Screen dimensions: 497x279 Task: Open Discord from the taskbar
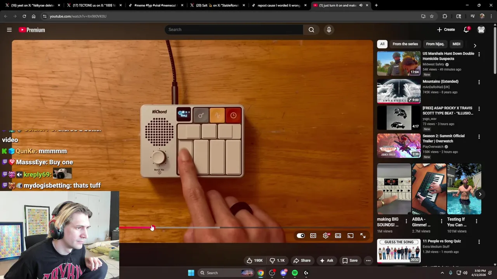[283, 273]
